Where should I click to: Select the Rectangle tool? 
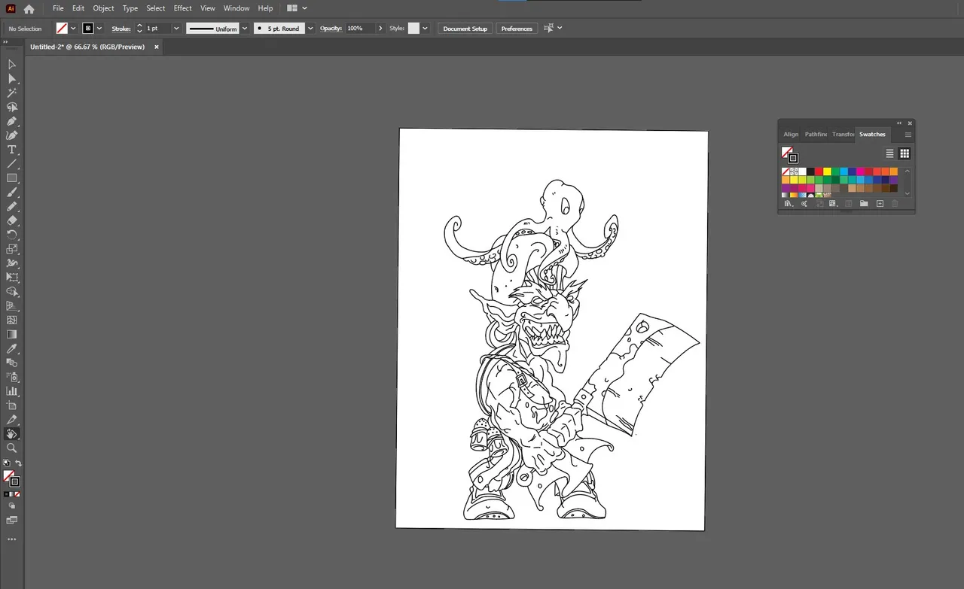point(12,178)
